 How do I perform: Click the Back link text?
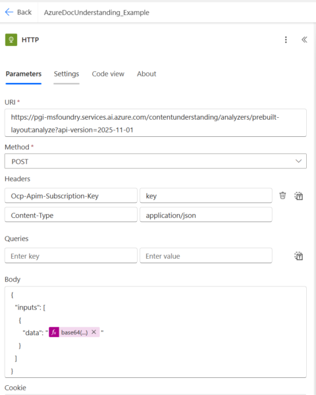[24, 13]
